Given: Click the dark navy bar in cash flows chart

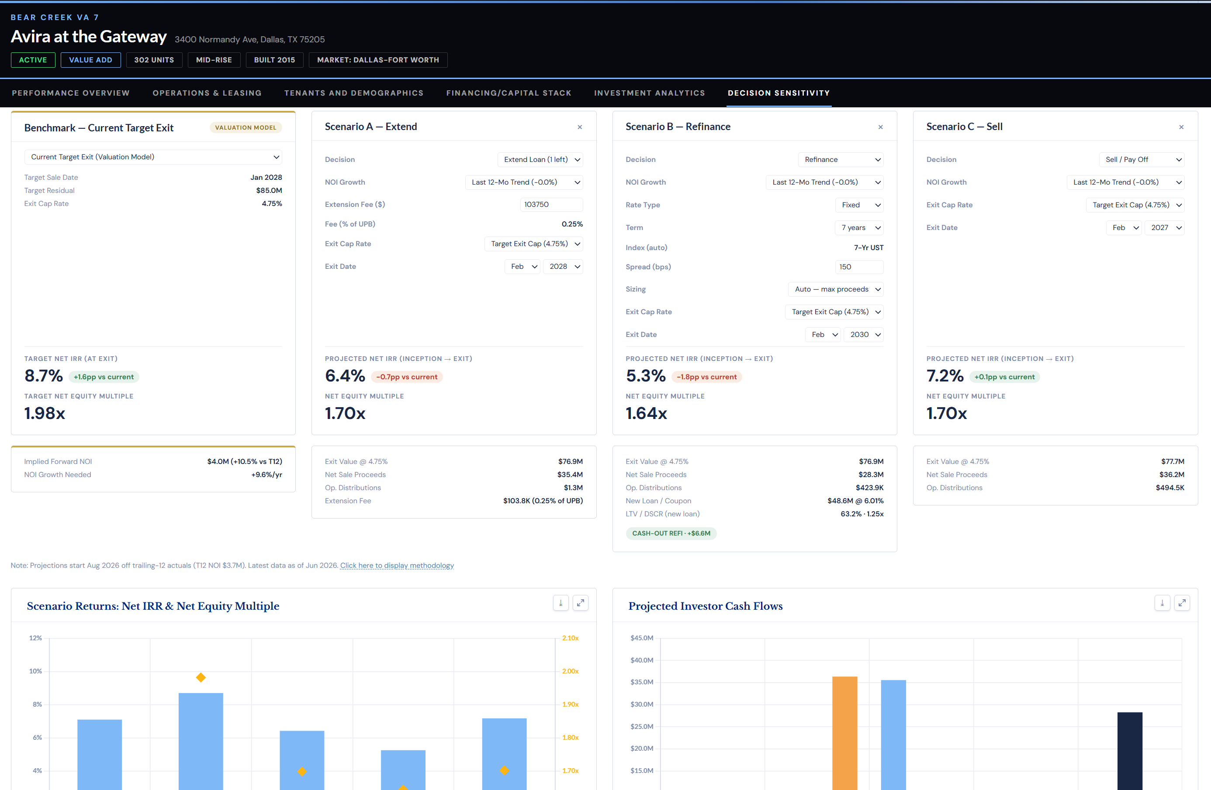Looking at the screenshot, I should tap(1130, 751).
